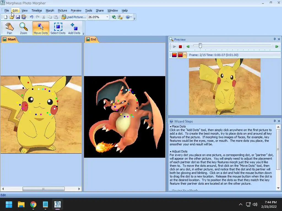Open File Explorer from the taskbar
This screenshot has width=282, height=211.
point(21,204)
